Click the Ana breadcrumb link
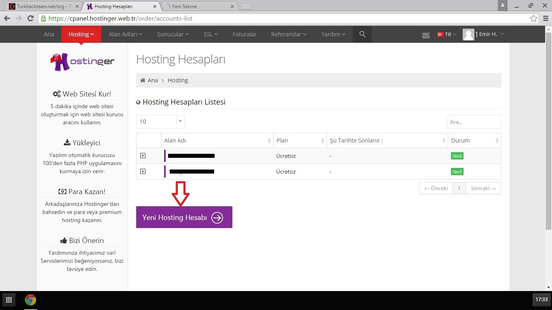552x310 pixels. pyautogui.click(x=153, y=80)
